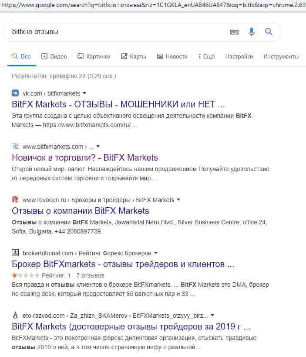The height and width of the screenshot is (357, 306).
Task: Click the blue magnifying glass search button
Action: pyautogui.click(x=269, y=32)
